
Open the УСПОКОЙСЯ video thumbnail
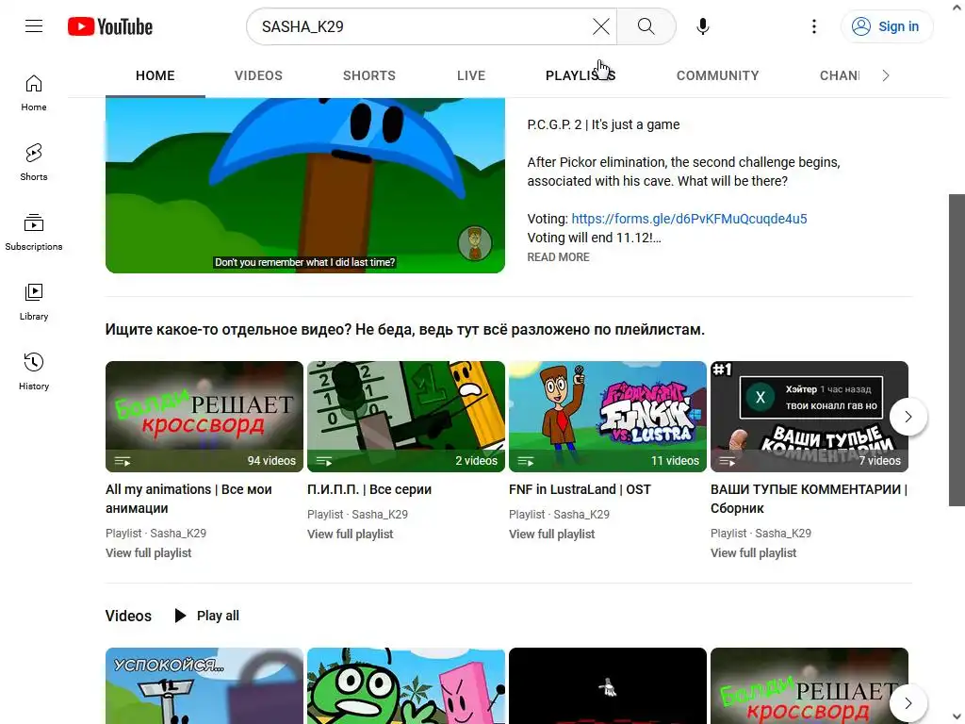click(x=204, y=686)
